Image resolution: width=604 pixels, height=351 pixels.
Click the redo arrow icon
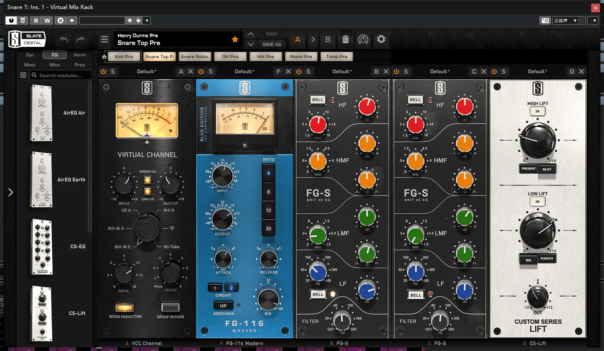[81, 40]
